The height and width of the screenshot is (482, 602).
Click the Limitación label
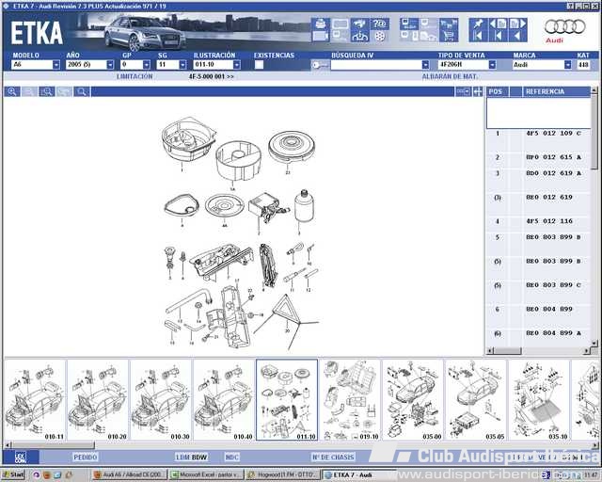coord(135,76)
